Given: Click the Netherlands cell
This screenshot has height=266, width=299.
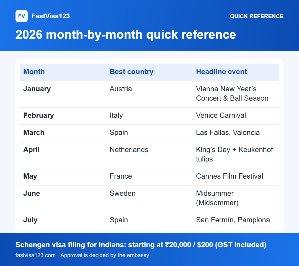Looking at the screenshot, I should [x=129, y=150].
